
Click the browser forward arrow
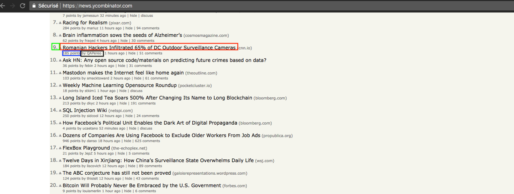pos(12,6)
